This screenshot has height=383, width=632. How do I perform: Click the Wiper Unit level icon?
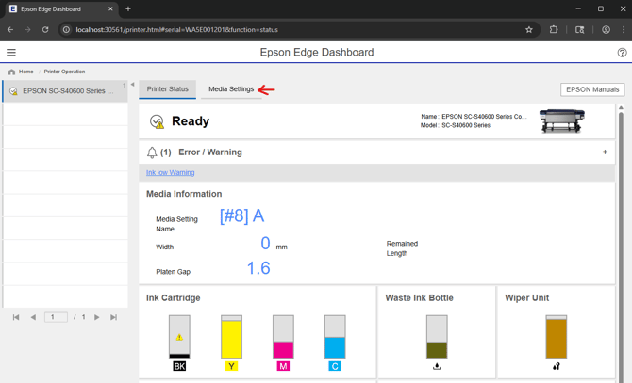(556, 337)
